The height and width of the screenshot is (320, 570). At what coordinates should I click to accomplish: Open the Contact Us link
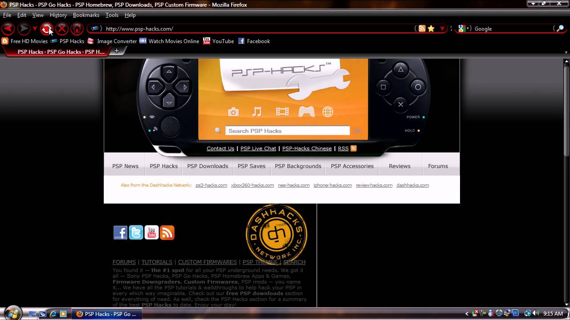coord(220,148)
